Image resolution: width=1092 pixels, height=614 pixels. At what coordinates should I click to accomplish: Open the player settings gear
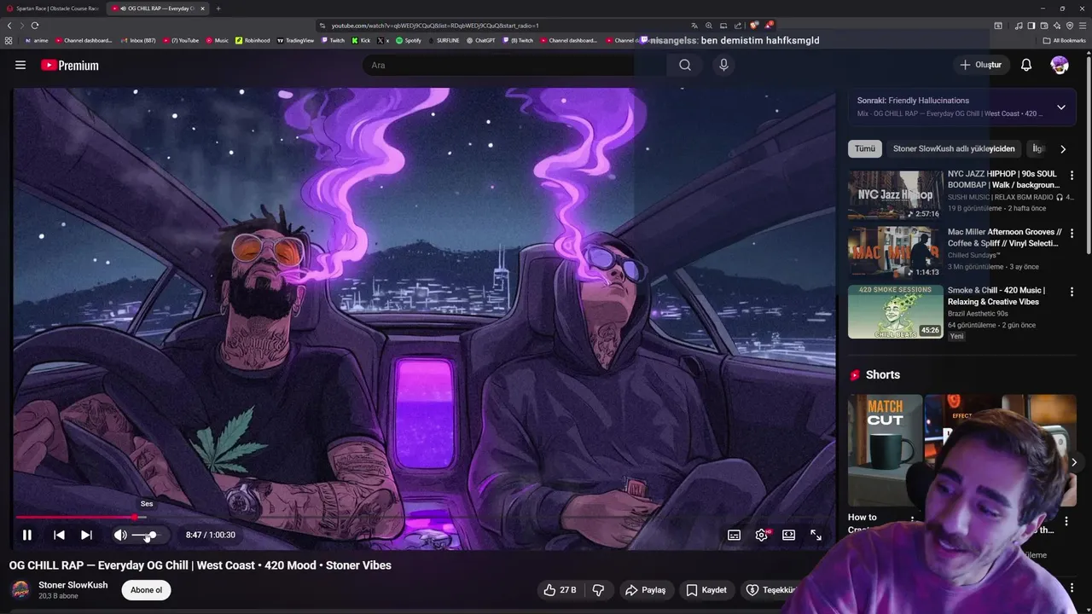pyautogui.click(x=761, y=535)
